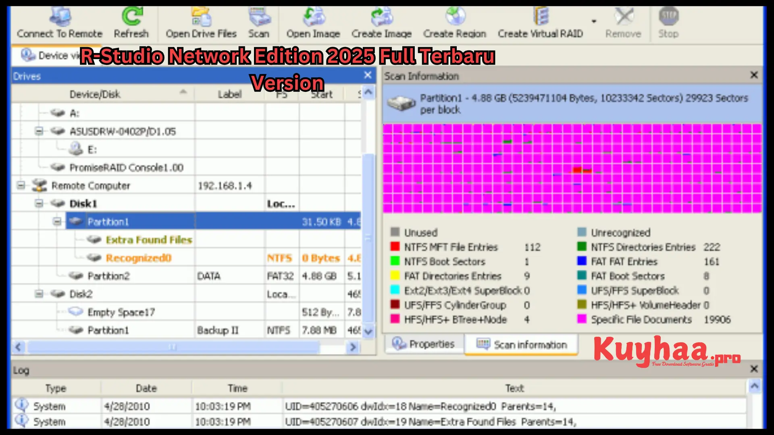774x435 pixels.
Task: Click the Refresh toolbar icon
Action: coord(131,16)
